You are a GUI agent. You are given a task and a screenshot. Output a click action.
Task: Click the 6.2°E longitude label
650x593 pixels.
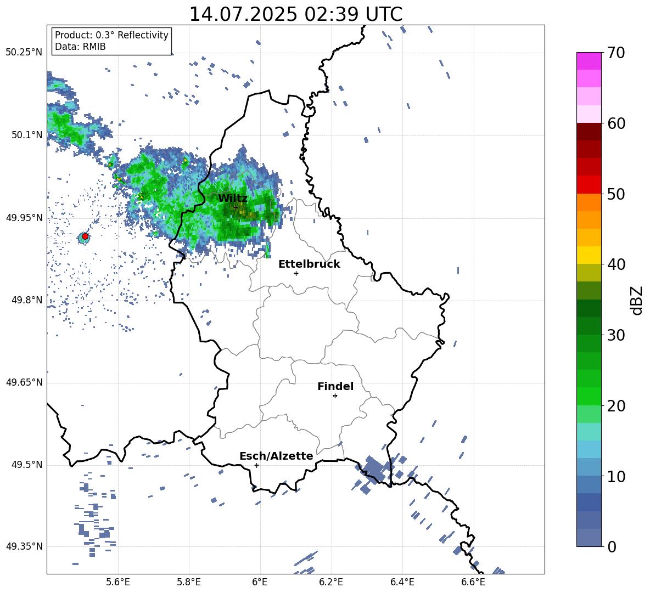(x=331, y=582)
